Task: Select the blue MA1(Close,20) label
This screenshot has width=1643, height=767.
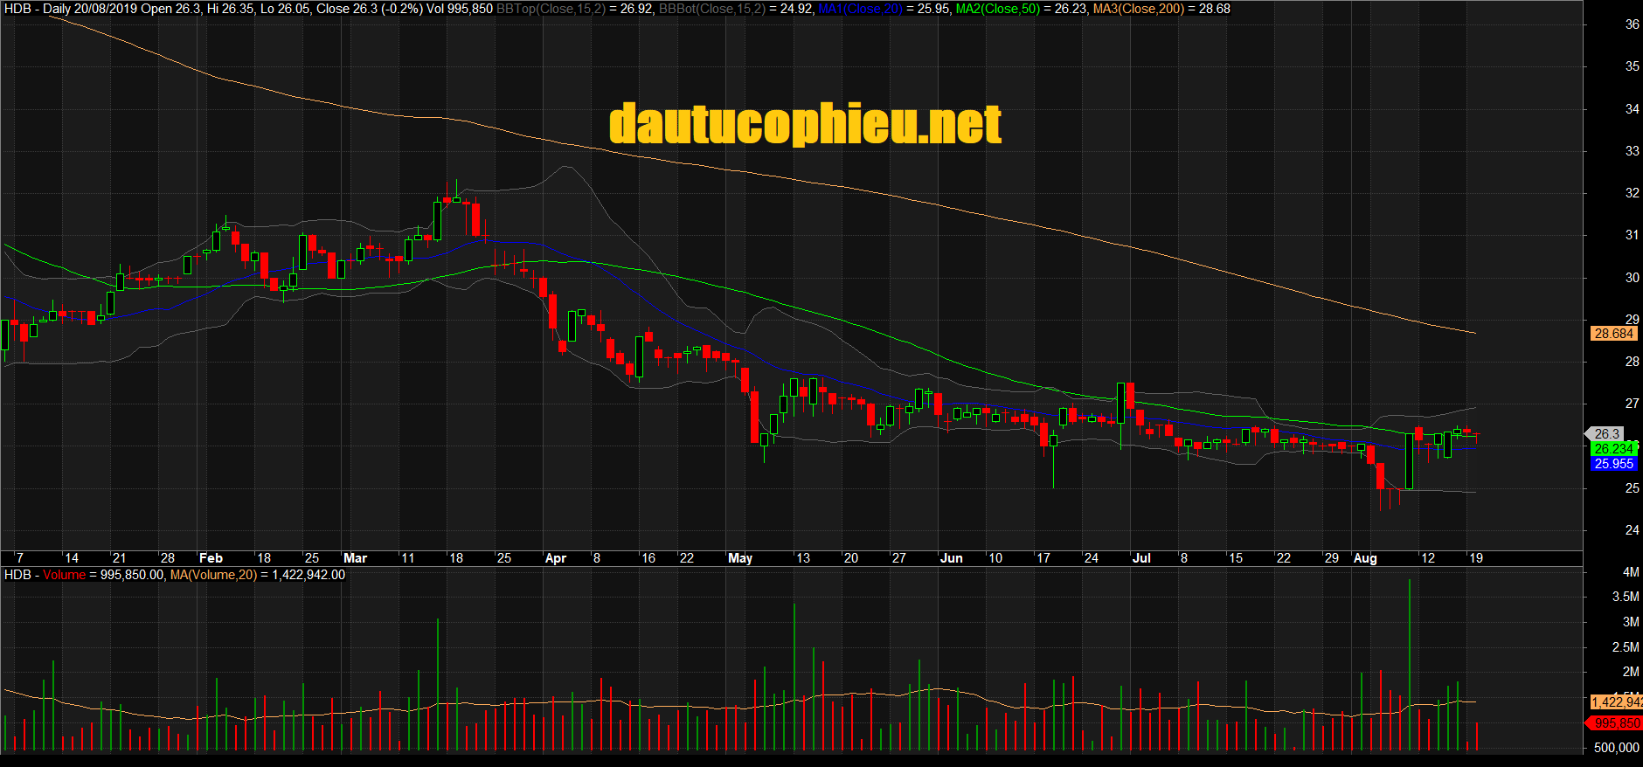Action: (x=860, y=9)
